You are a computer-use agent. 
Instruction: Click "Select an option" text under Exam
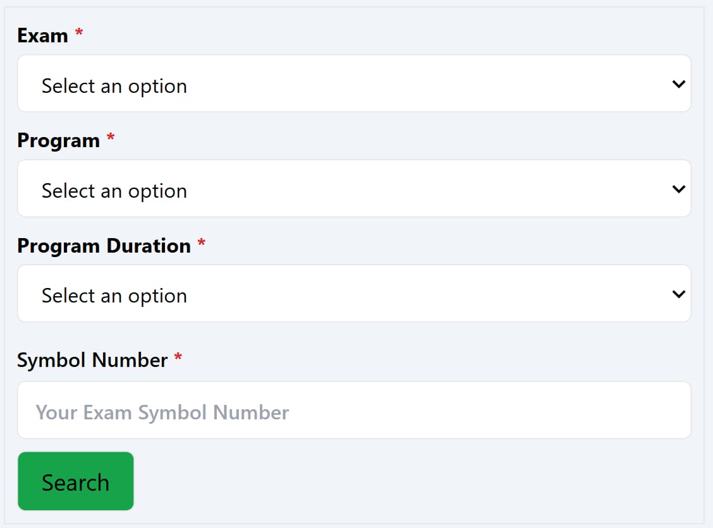click(x=114, y=86)
